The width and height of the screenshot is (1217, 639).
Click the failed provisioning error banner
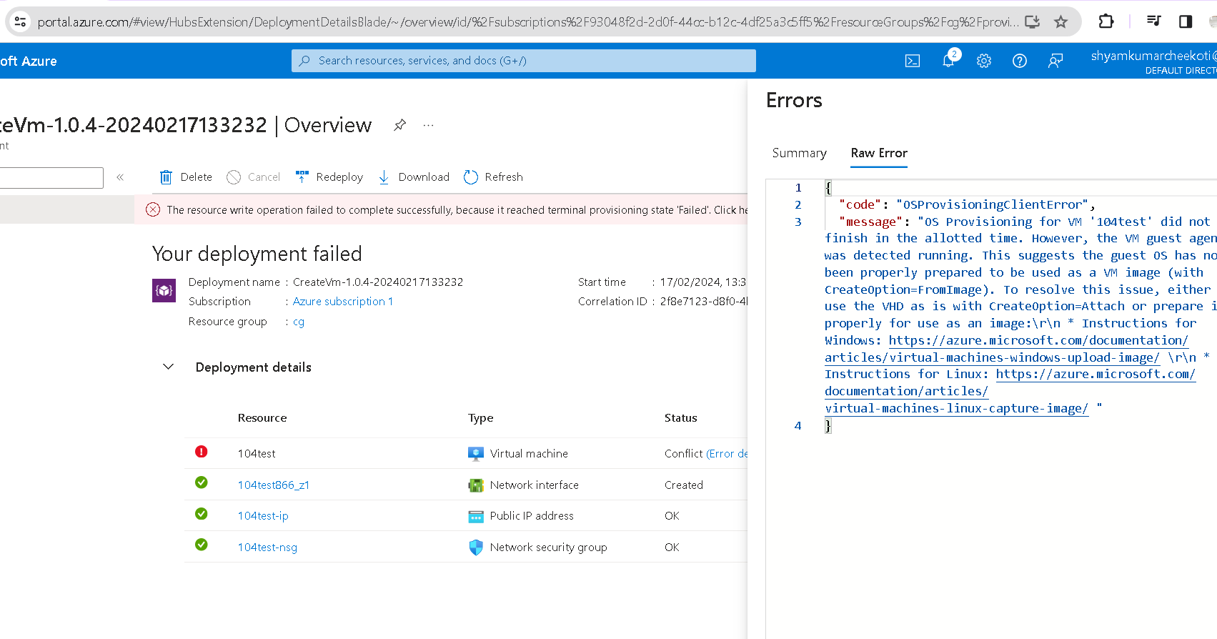click(441, 209)
